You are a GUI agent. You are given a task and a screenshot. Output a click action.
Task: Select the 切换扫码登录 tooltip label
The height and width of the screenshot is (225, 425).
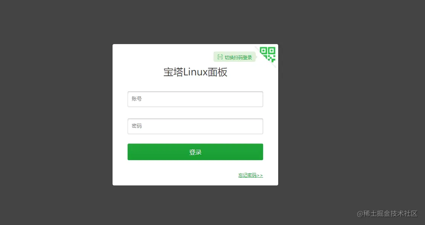tap(238, 57)
